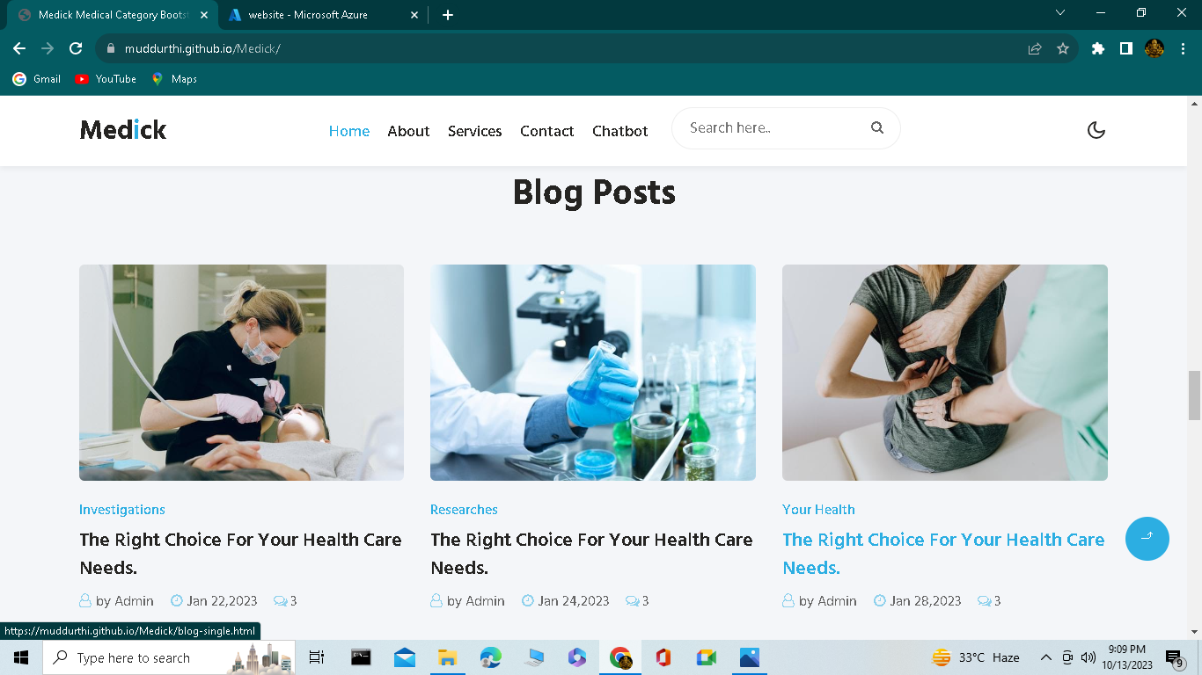Open the browser profile avatar menu

coord(1153,48)
